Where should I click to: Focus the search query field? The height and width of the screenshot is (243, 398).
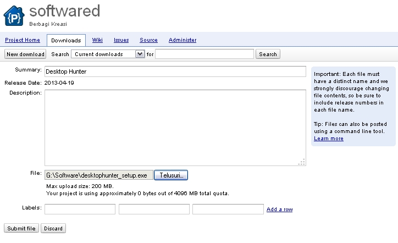(204, 54)
